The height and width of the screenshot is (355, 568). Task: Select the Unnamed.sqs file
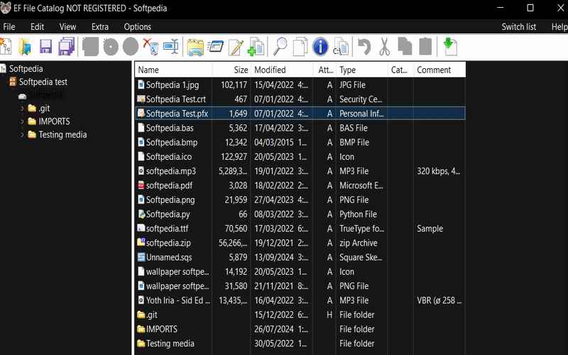click(300, 257)
